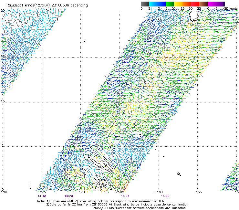Click the 'Times are GMT' note line

click(101, 201)
